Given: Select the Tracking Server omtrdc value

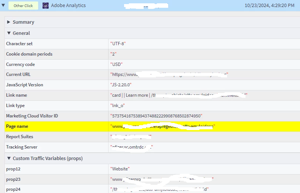Looking at the screenshot, I should click(131, 147).
